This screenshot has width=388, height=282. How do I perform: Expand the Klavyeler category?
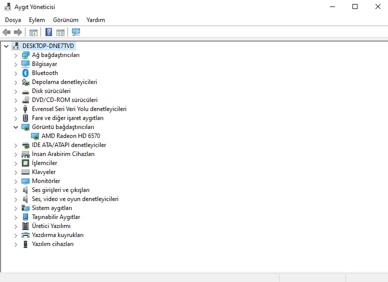[x=15, y=172]
